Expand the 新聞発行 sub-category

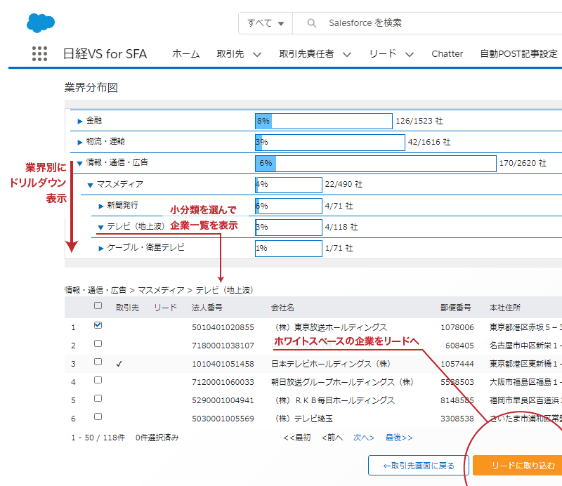click(101, 206)
